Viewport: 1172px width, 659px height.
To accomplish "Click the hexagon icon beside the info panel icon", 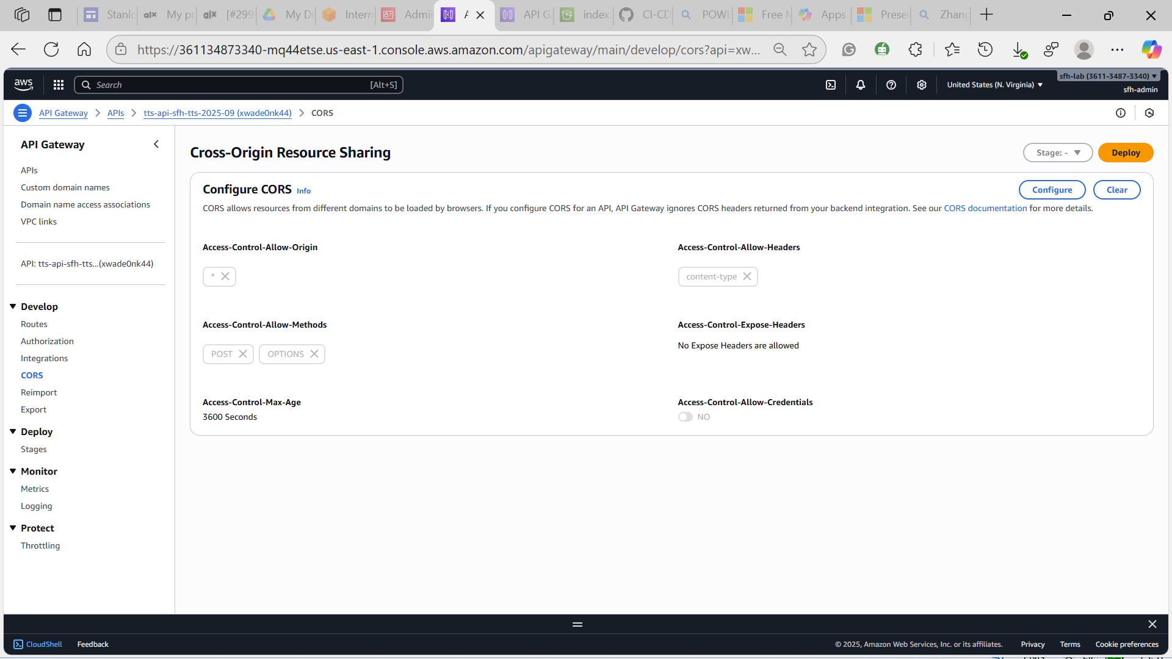I will (x=1149, y=113).
